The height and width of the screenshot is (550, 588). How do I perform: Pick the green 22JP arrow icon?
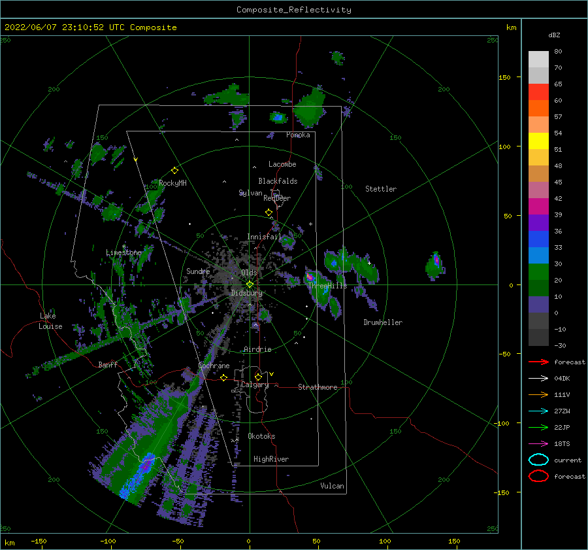click(538, 427)
